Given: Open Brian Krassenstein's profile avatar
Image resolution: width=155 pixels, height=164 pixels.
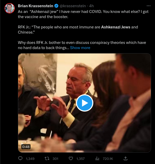Looking at the screenshot, I should pyautogui.click(x=10, y=8).
